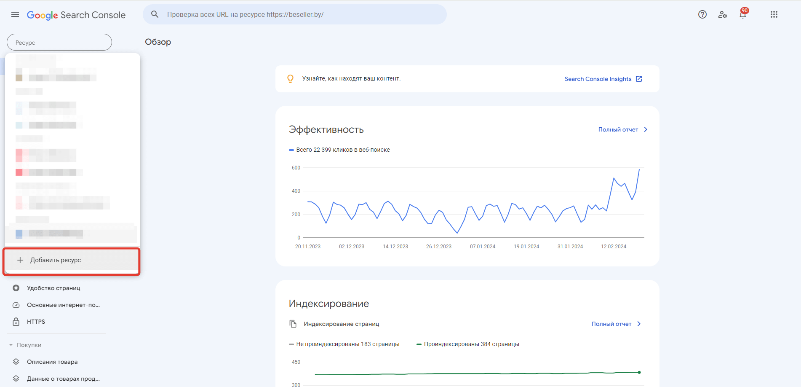Viewport: 801px width, 387px height.
Task: Click Проиндексированы 384 страницы legend
Action: point(468,344)
